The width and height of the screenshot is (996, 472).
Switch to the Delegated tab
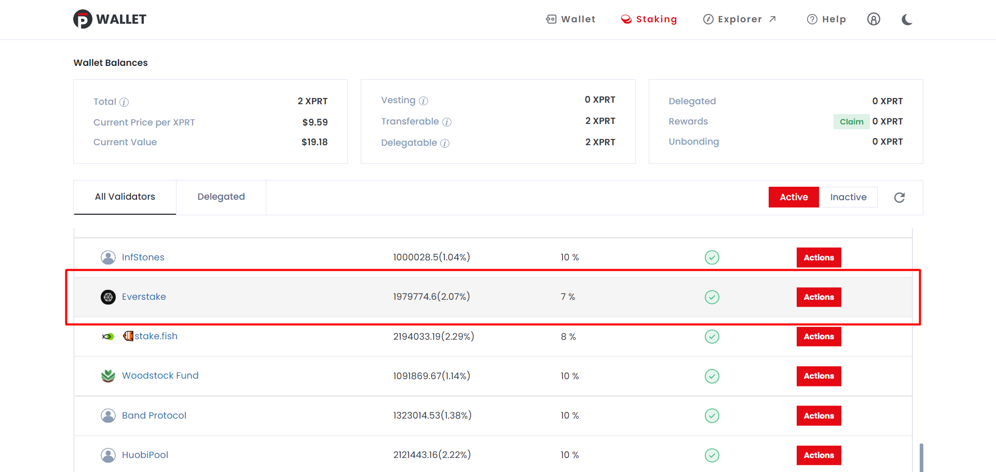click(221, 197)
